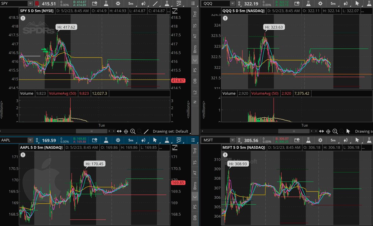Open SPY chart style/quick chart icon

179,3
